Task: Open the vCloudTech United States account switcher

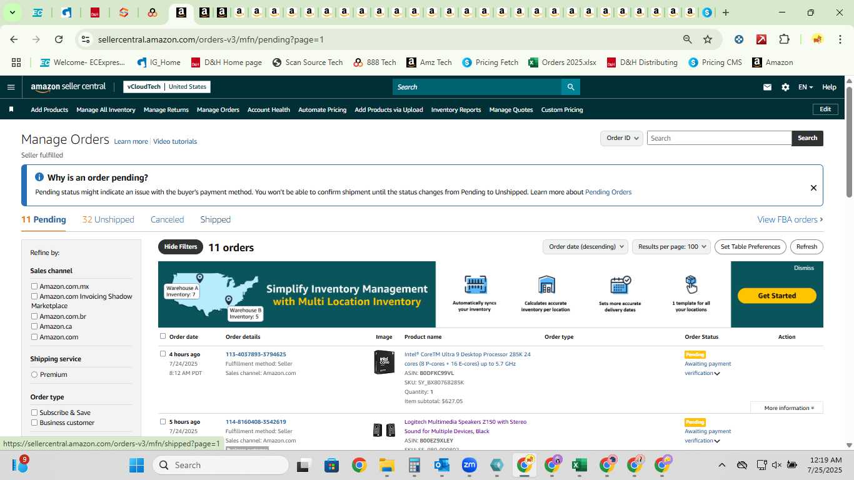Action: (x=167, y=87)
